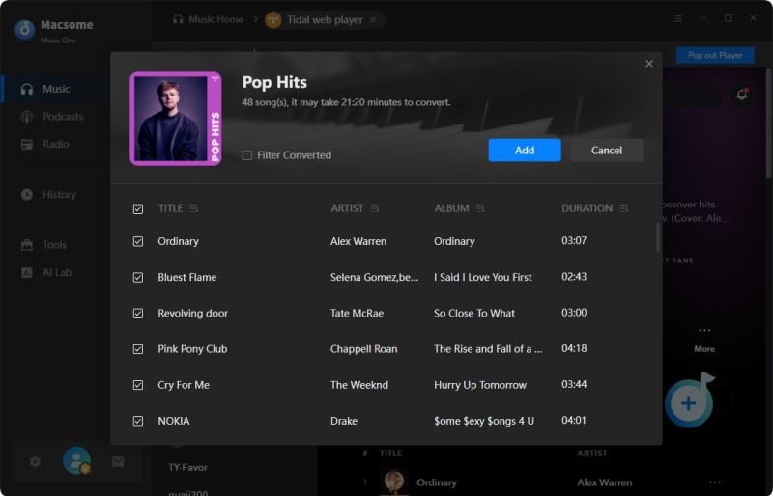
Task: Click the Podcasts microphone icon
Action: coord(27,117)
